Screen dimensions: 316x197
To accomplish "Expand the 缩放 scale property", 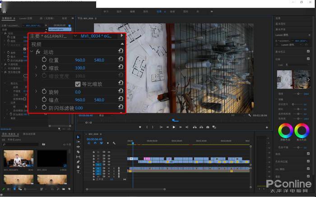I will 36,67.
